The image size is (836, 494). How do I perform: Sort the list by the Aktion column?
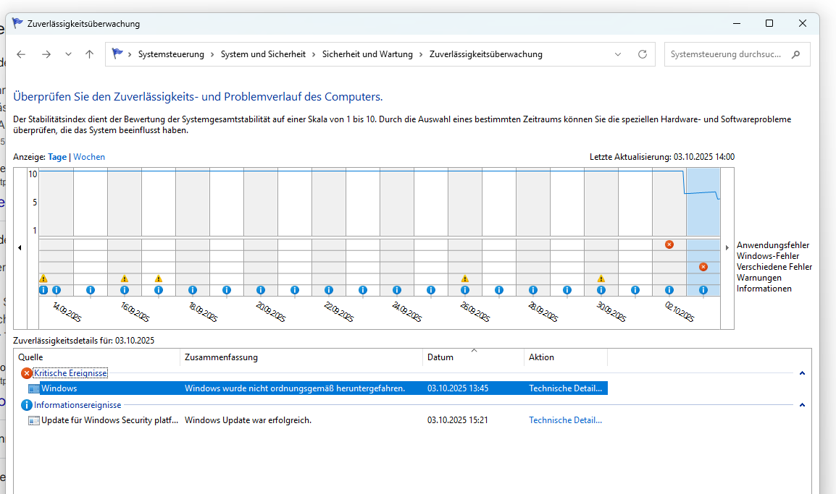[566, 357]
